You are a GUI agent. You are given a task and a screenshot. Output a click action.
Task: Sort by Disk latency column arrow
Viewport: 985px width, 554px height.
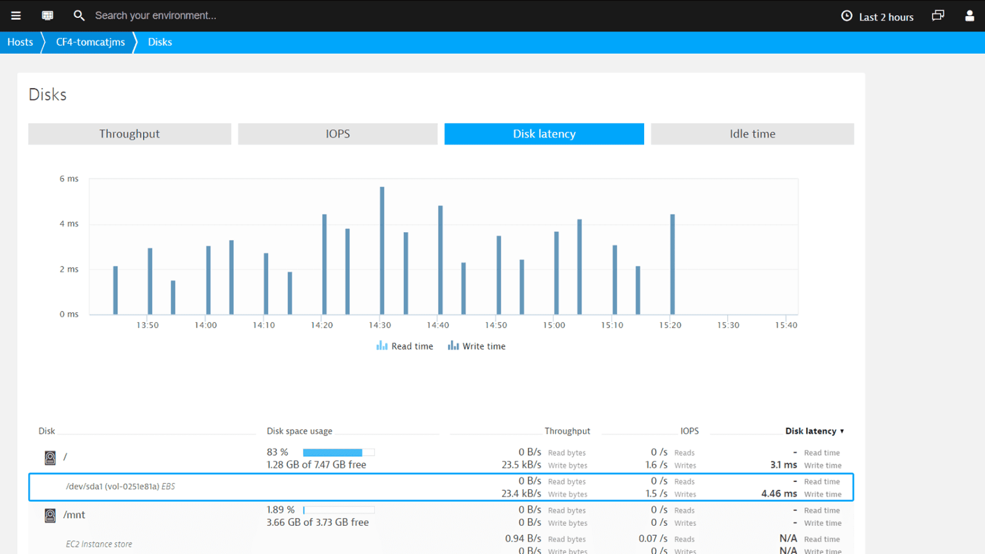click(842, 431)
